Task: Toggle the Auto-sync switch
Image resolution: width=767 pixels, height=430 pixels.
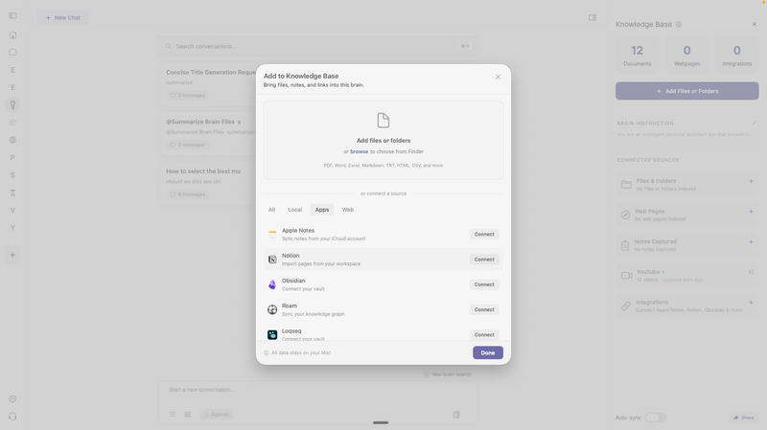Action: 656,418
